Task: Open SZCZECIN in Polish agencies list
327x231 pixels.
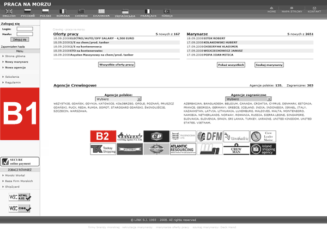Action: [x=60, y=111]
